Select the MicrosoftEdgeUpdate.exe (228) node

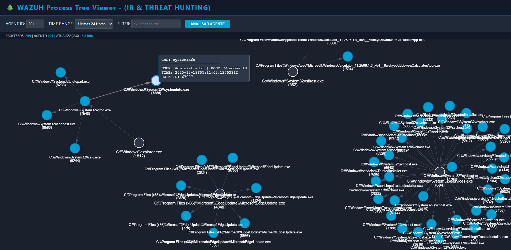[186, 216]
